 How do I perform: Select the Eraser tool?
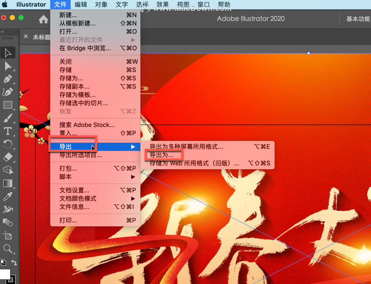click(x=8, y=157)
